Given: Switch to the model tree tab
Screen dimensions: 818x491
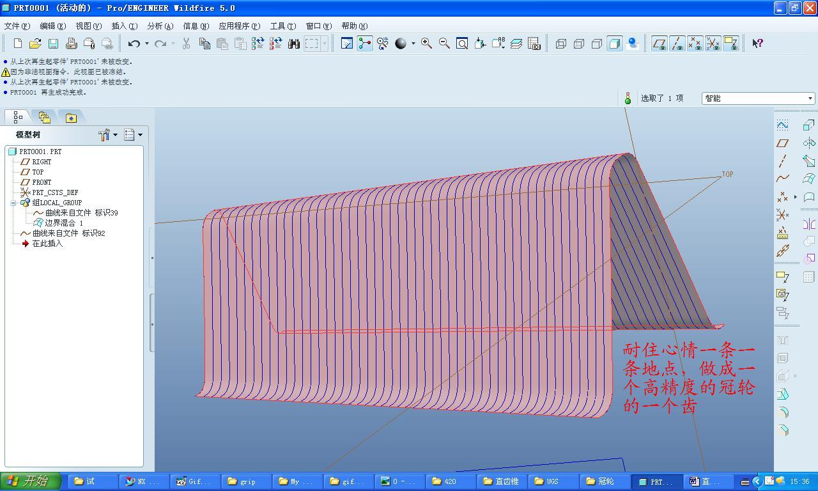Looking at the screenshot, I should tap(18, 117).
